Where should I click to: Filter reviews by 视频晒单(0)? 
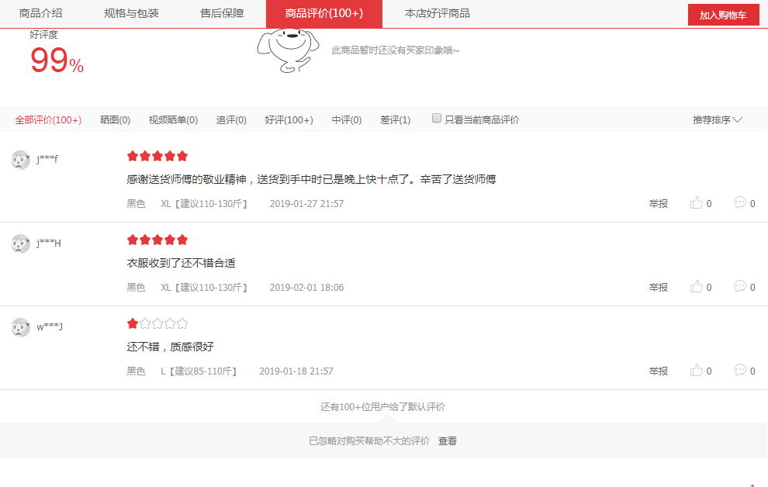click(x=173, y=120)
